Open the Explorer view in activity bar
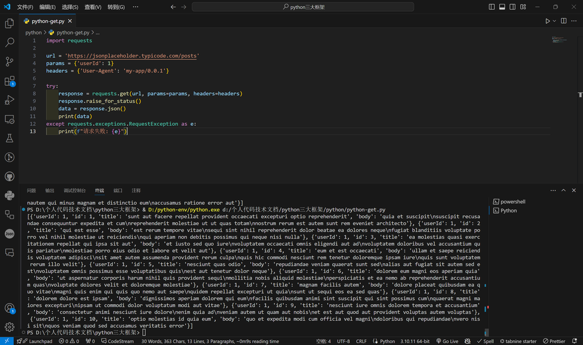This screenshot has width=583, height=345. click(x=9, y=24)
